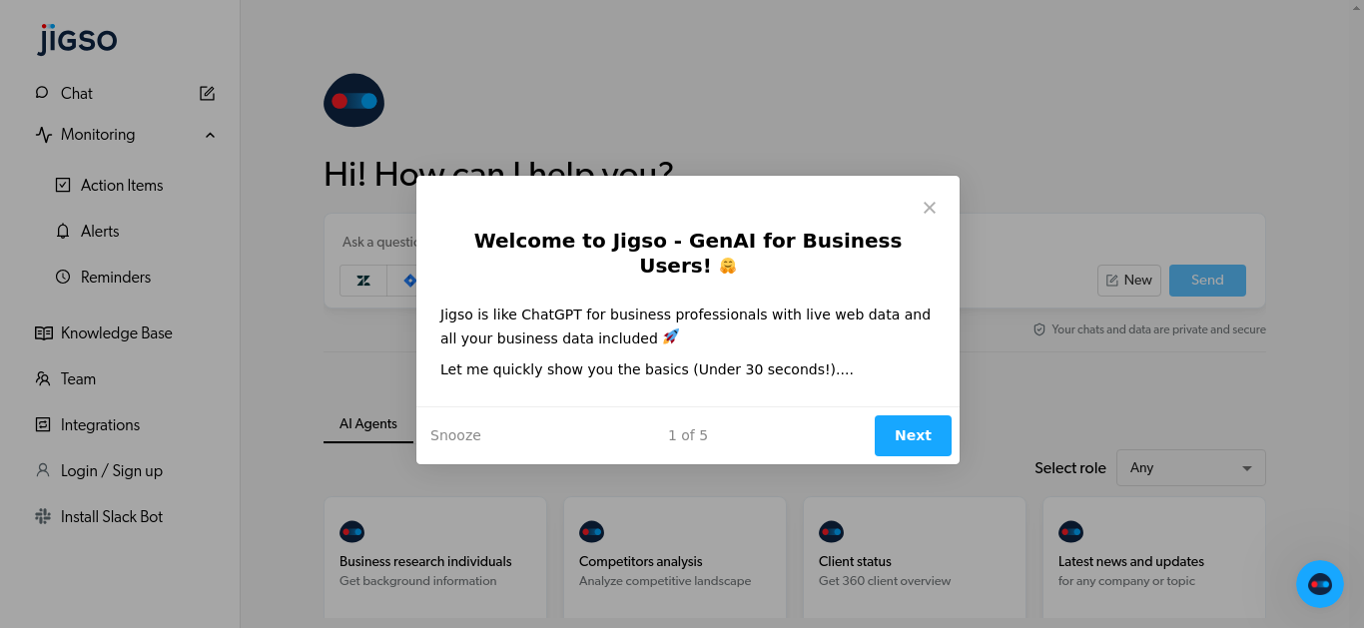Open Reminders in the sidebar
Screen dimensions: 1364x628
pos(116,277)
